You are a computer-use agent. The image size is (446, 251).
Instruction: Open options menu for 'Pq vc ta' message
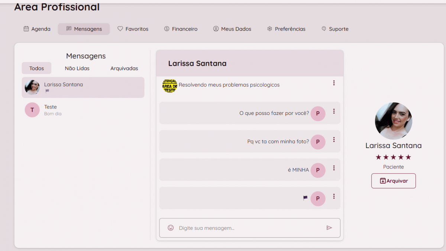pos(334,139)
